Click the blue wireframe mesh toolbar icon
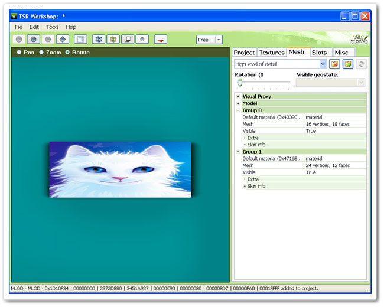Screen dimensions: 384x307 99,40
